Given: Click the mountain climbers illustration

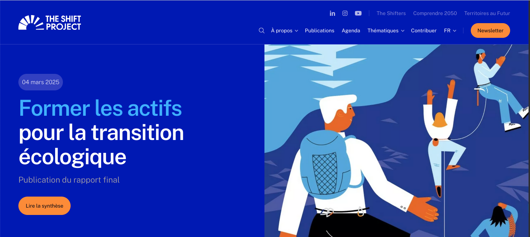Looking at the screenshot, I should tap(397, 141).
